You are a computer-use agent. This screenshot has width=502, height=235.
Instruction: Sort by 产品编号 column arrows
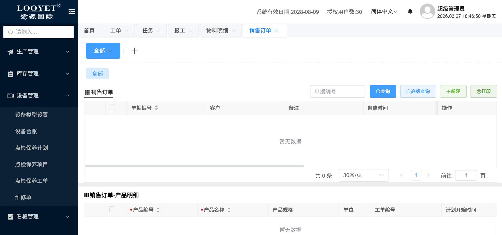tap(158, 210)
